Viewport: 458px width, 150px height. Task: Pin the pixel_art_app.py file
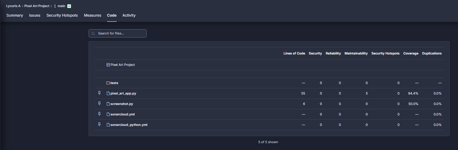click(x=99, y=93)
